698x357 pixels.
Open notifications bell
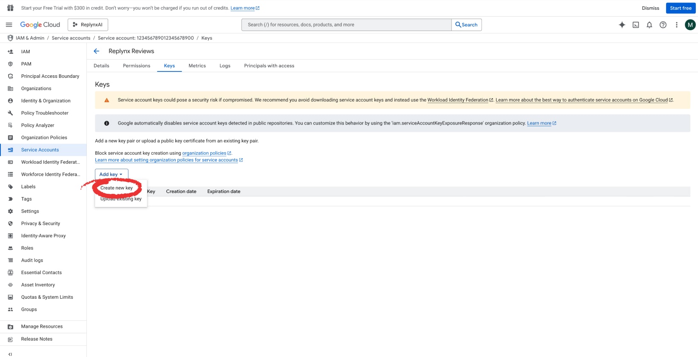coord(649,25)
